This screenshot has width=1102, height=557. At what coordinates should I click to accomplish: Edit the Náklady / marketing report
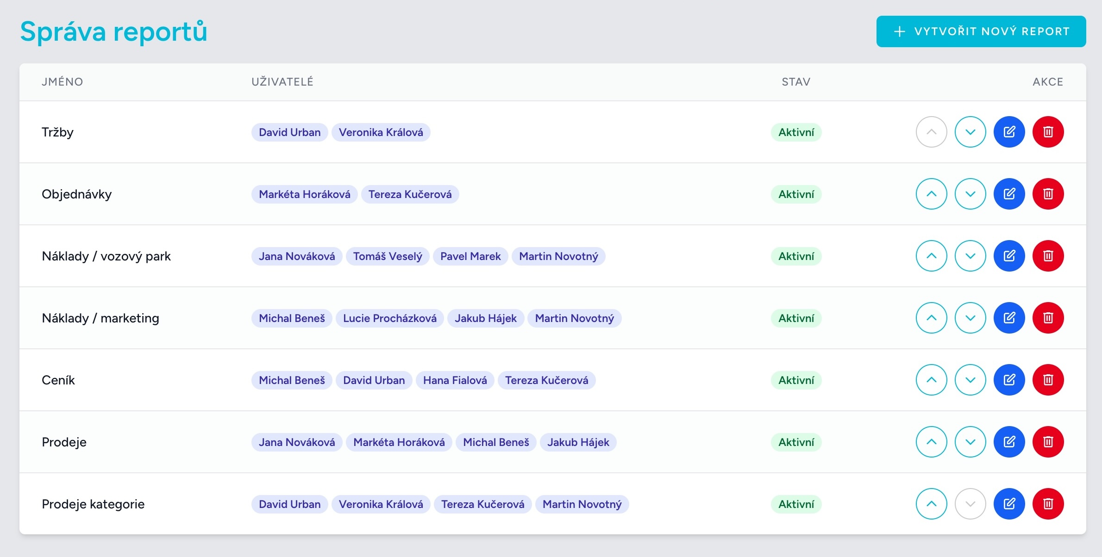pyautogui.click(x=1009, y=318)
